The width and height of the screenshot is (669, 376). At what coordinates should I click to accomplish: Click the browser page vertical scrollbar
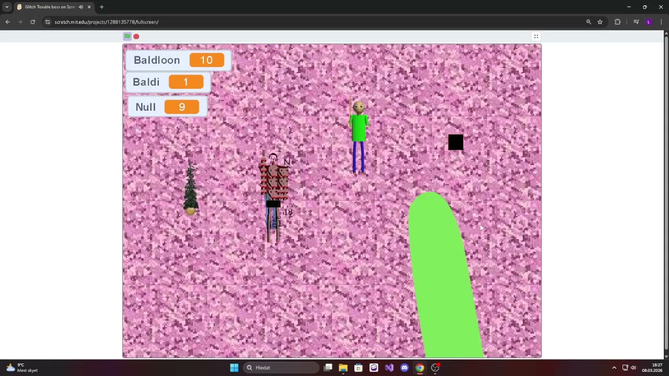click(x=666, y=195)
